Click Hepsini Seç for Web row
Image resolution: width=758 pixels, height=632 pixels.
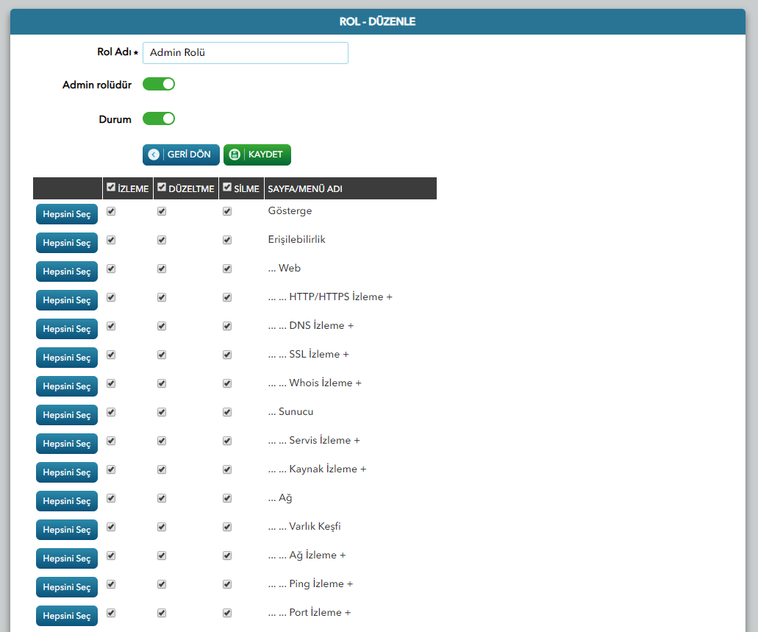point(67,271)
